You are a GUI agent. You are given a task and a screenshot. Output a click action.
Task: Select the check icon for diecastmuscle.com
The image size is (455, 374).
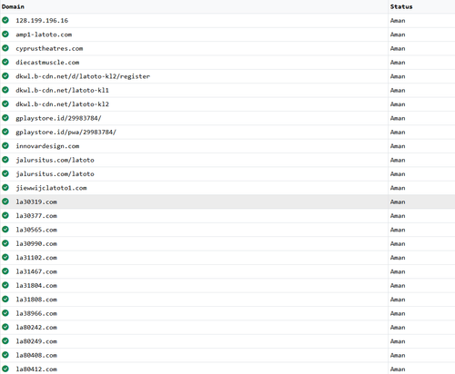pyautogui.click(x=5, y=62)
